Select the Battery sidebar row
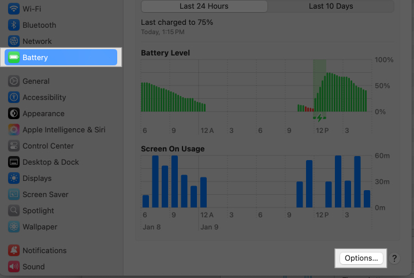 pyautogui.click(x=61, y=57)
